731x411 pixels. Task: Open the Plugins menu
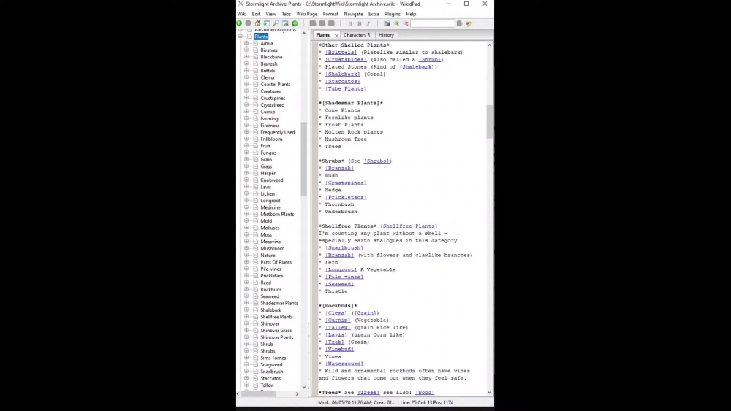coord(392,14)
